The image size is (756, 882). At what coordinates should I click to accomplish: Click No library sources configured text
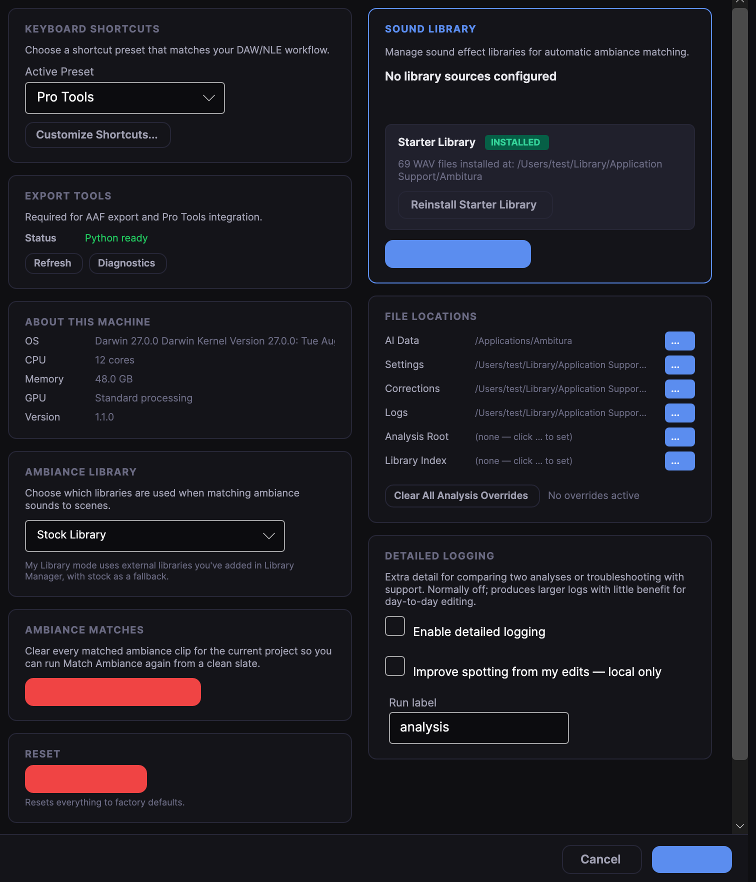(470, 76)
